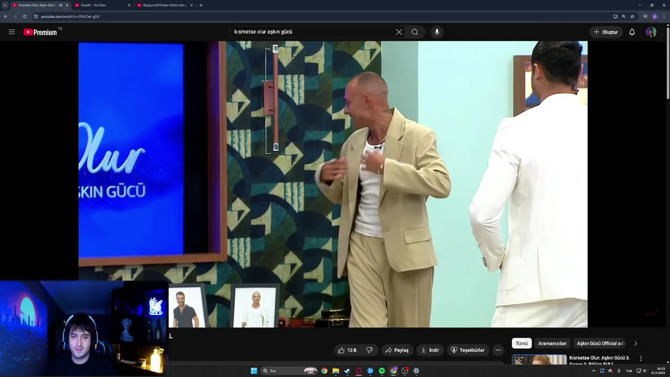Select the Aramanızdan filter chip
The image size is (670, 377).
[x=552, y=343]
